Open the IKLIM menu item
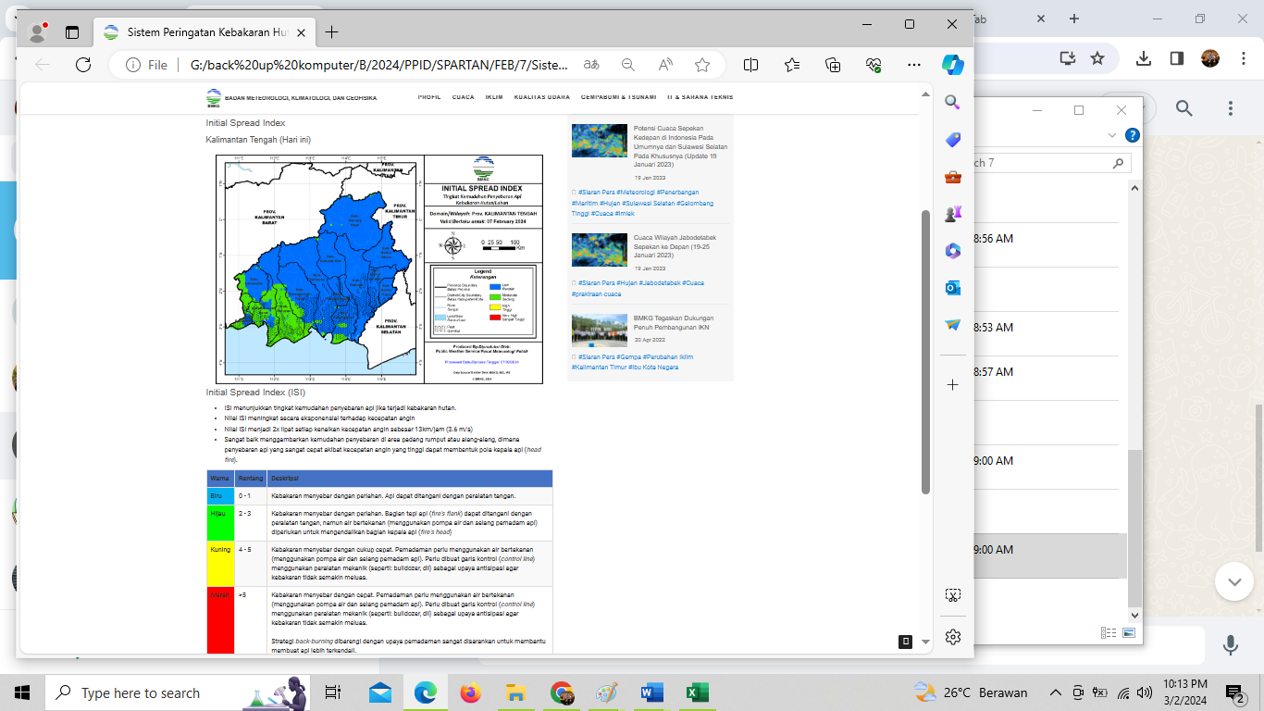Screen dimensions: 1264x711 pyautogui.click(x=494, y=96)
